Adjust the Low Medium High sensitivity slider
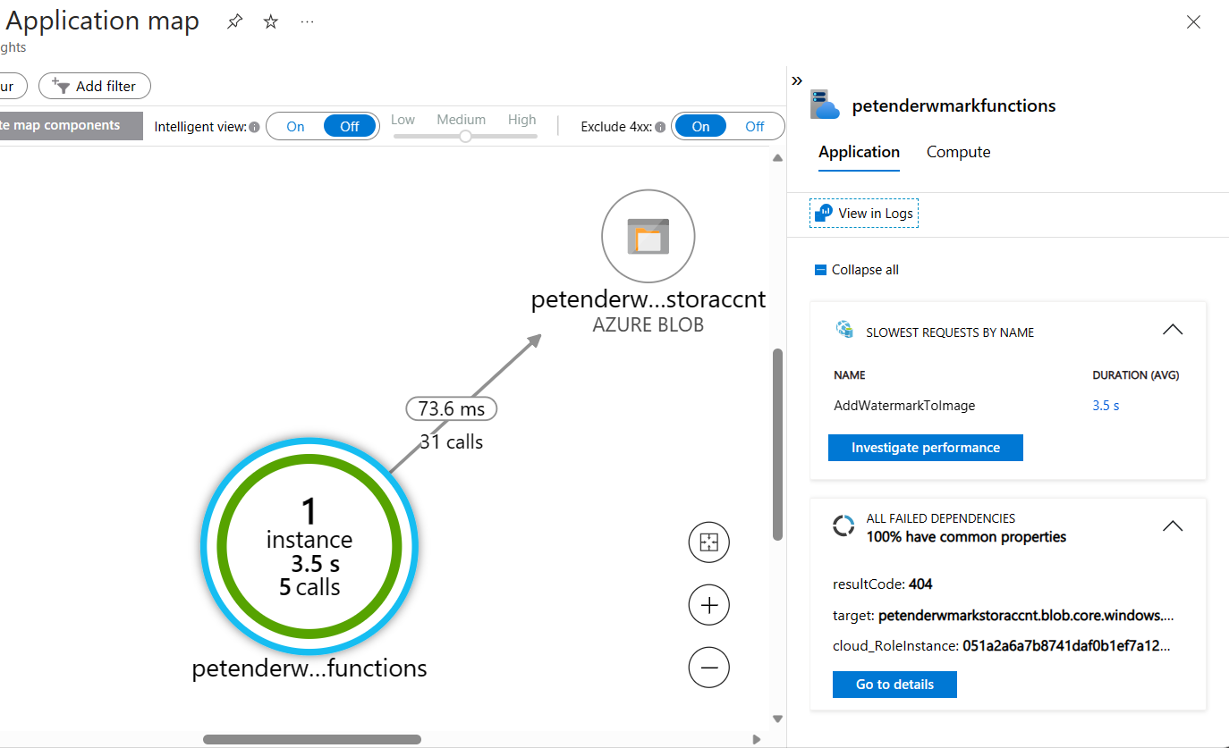1229x748 pixels. point(465,136)
